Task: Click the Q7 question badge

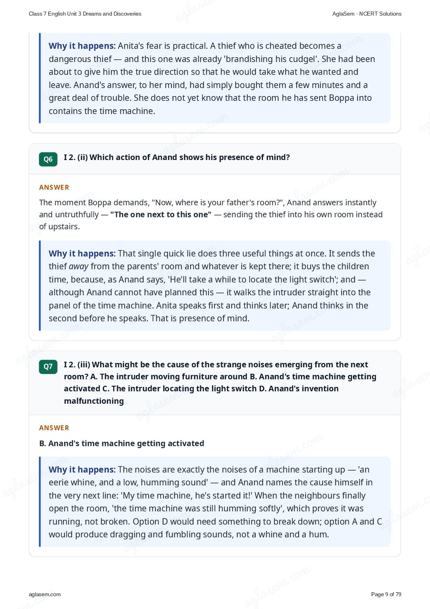Action: point(48,366)
